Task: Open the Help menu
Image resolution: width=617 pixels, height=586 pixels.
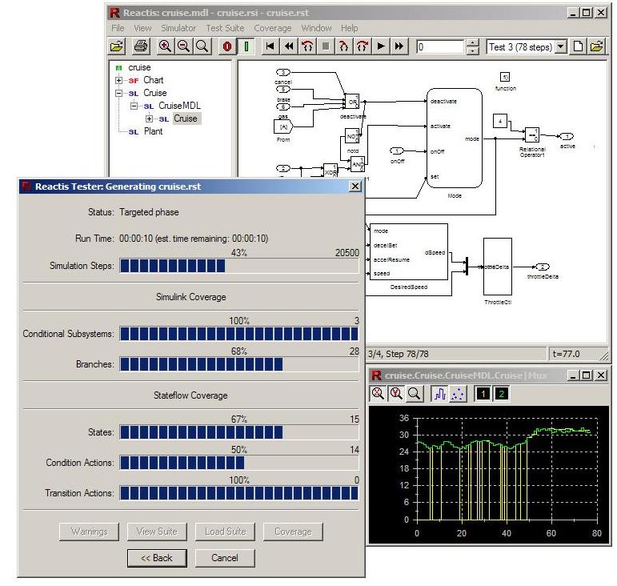Action: [350, 28]
